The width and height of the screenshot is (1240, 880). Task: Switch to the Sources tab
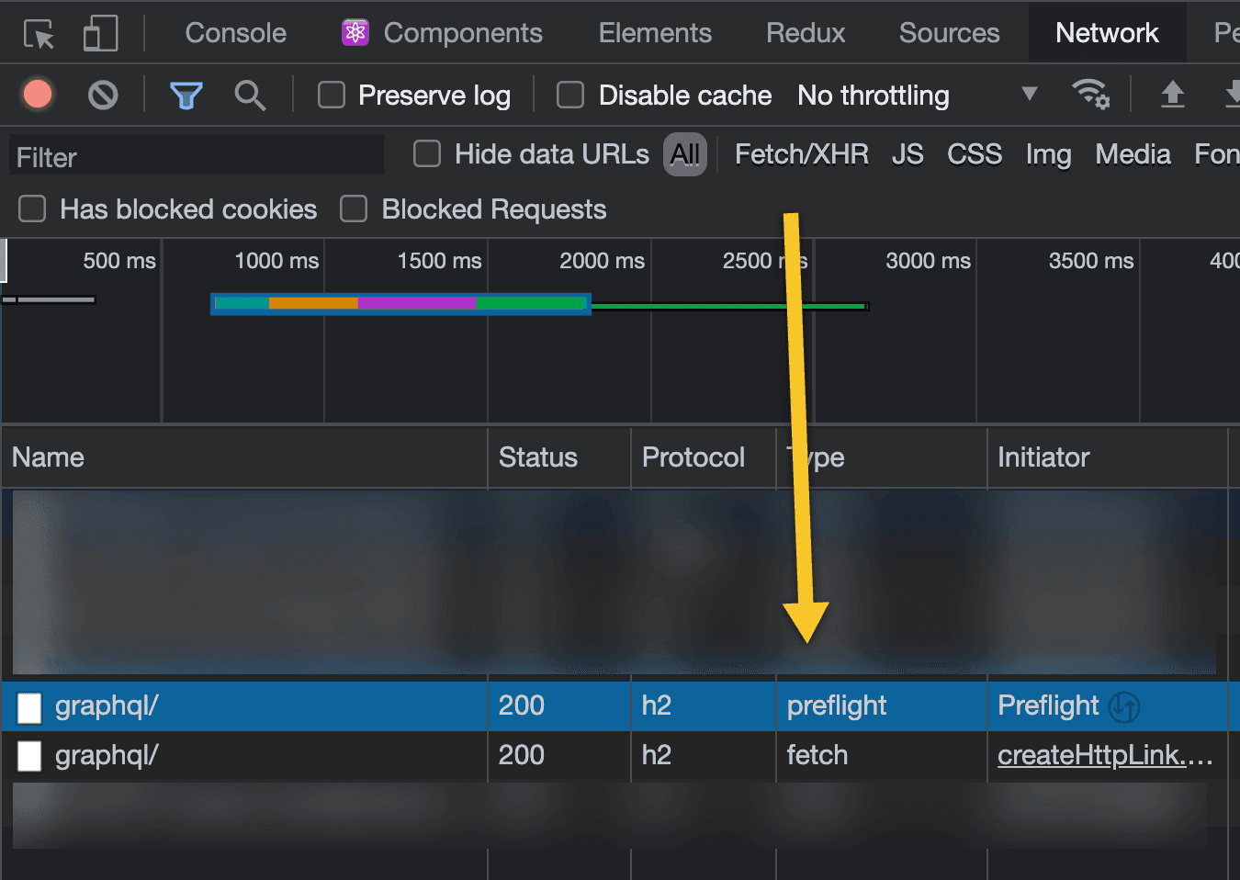pos(949,33)
